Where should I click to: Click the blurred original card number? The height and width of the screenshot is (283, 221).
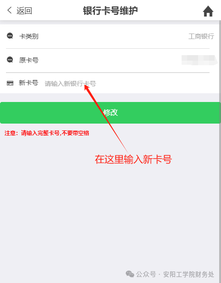[200, 60]
